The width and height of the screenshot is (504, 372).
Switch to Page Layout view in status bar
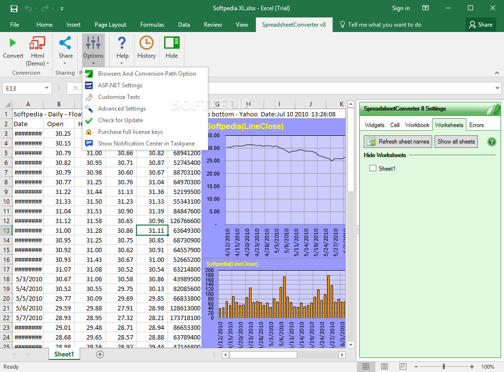tap(385, 367)
